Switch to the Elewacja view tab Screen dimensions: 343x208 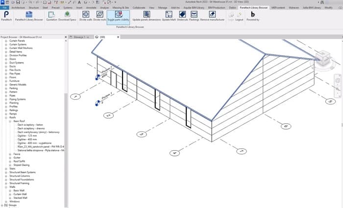pyautogui.click(x=81, y=37)
